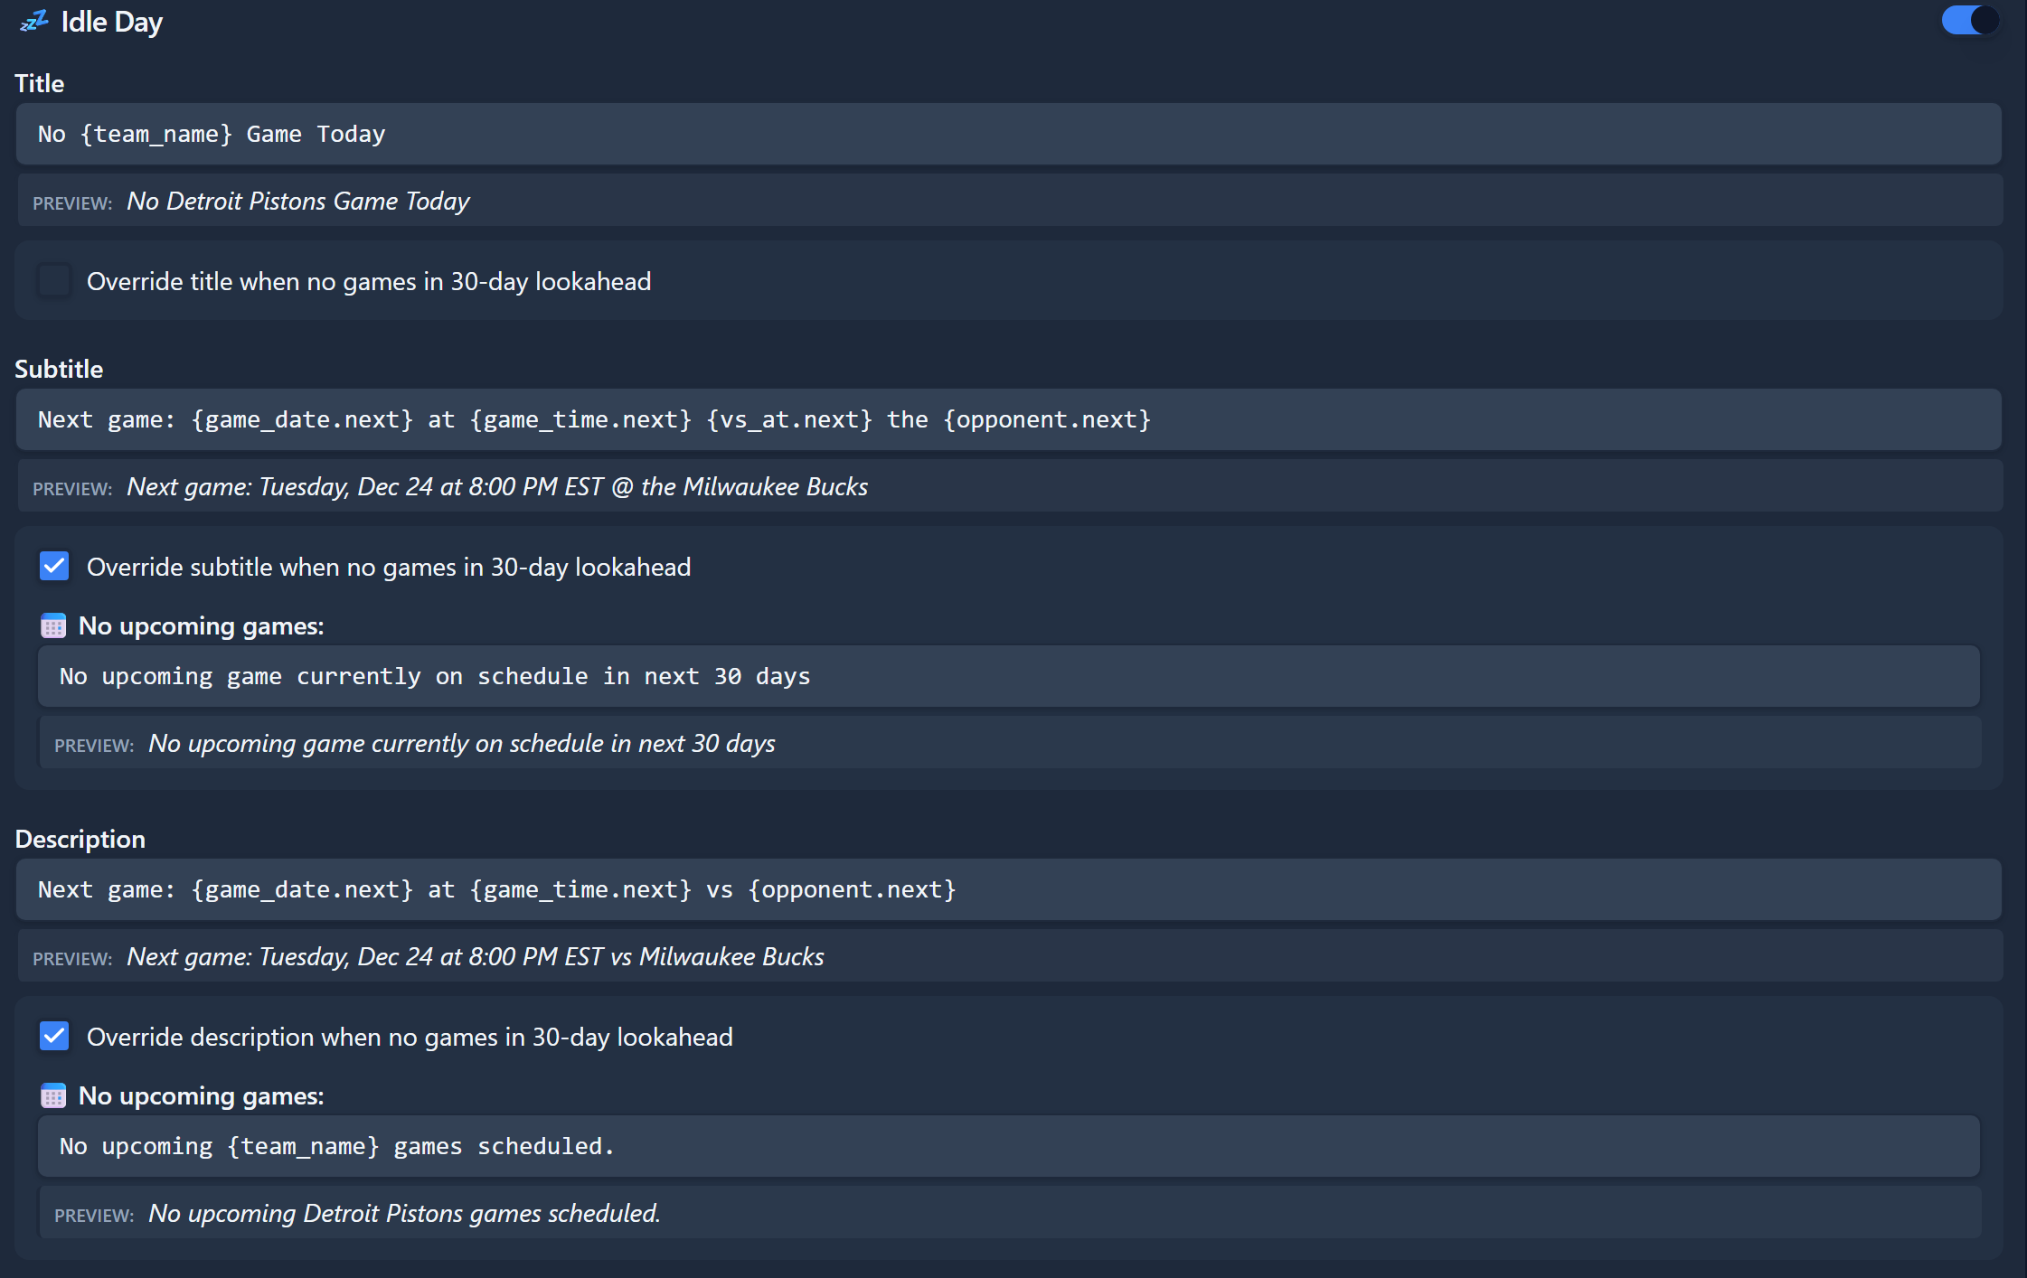
Task: Toggle the Idle Day switch off
Action: click(1969, 21)
